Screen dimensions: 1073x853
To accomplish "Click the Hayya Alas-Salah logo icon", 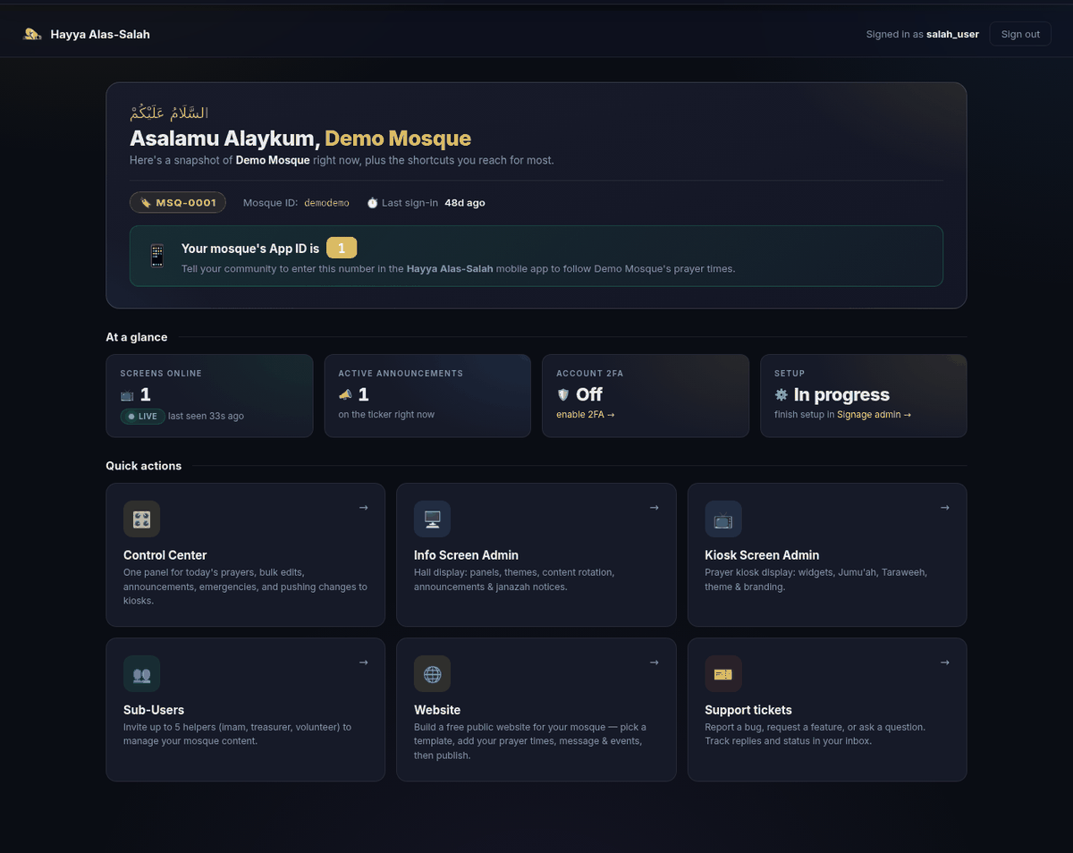I will (32, 34).
